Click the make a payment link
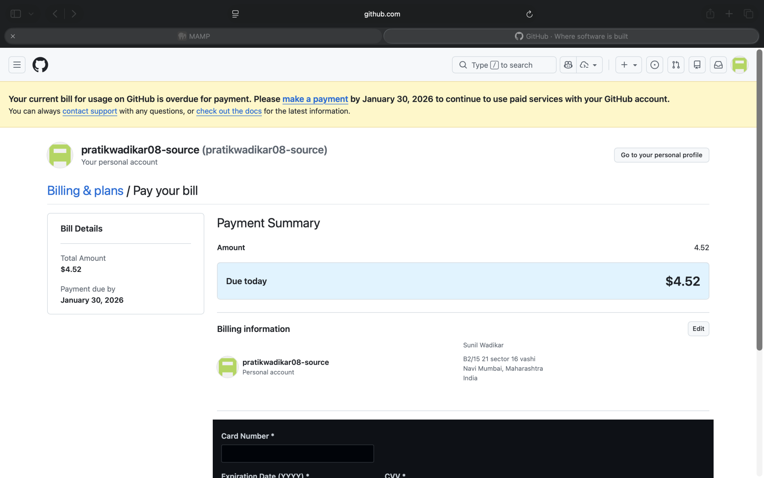This screenshot has height=478, width=764. click(x=315, y=99)
